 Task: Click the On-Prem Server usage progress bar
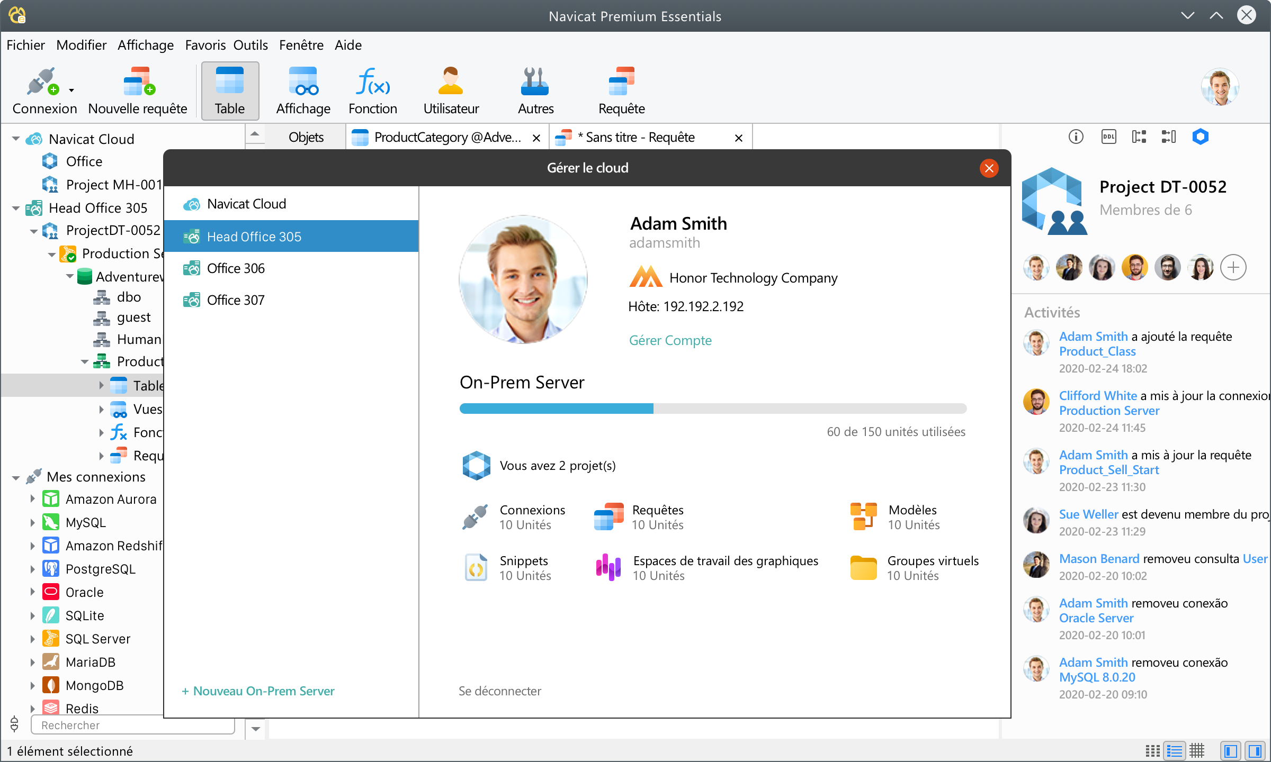pyautogui.click(x=713, y=408)
